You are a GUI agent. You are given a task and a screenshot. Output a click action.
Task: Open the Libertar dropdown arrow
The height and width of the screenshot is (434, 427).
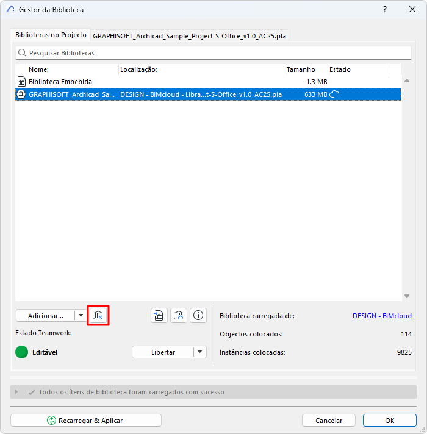[x=200, y=352]
